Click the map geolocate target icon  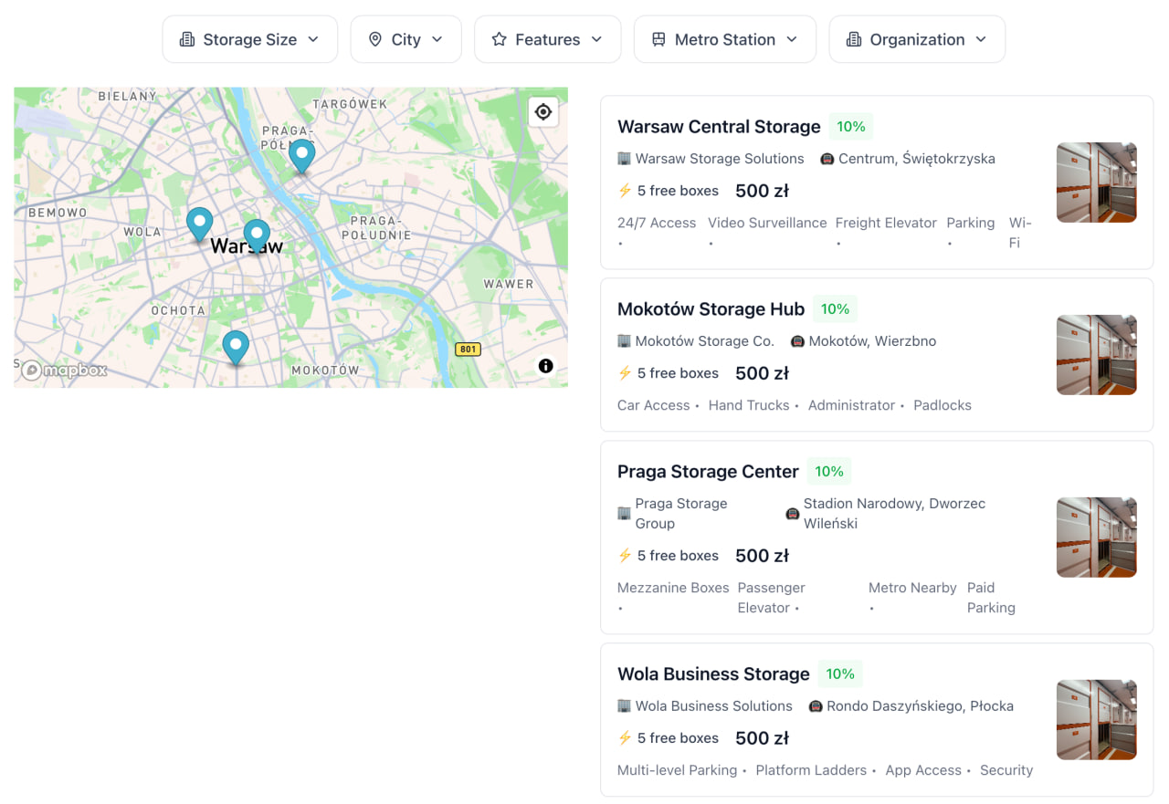point(543,112)
